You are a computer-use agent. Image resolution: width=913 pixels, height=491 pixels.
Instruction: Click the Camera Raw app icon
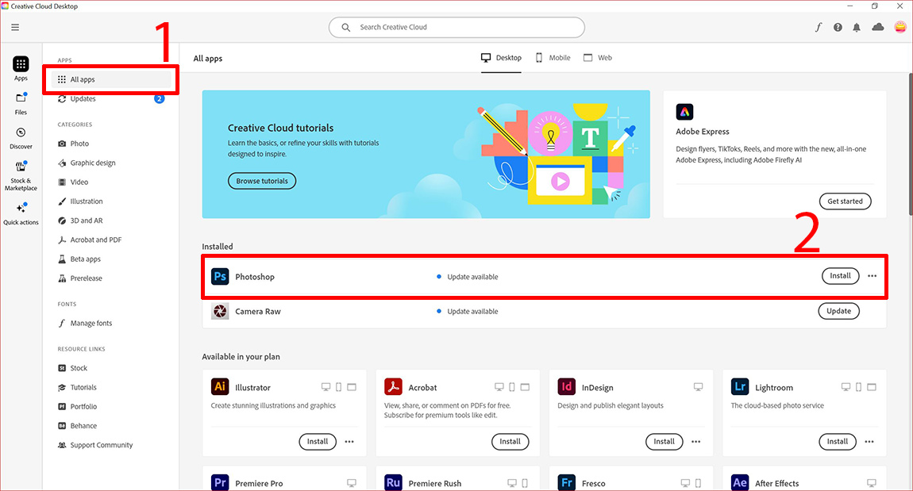(x=220, y=311)
